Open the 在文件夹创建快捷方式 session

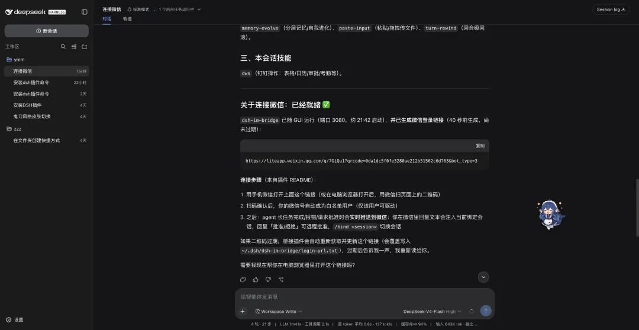[47, 141]
